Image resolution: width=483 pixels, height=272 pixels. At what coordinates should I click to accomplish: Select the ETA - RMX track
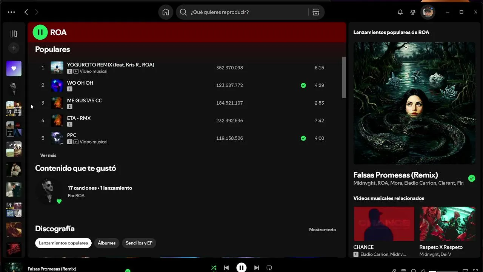pyautogui.click(x=79, y=118)
